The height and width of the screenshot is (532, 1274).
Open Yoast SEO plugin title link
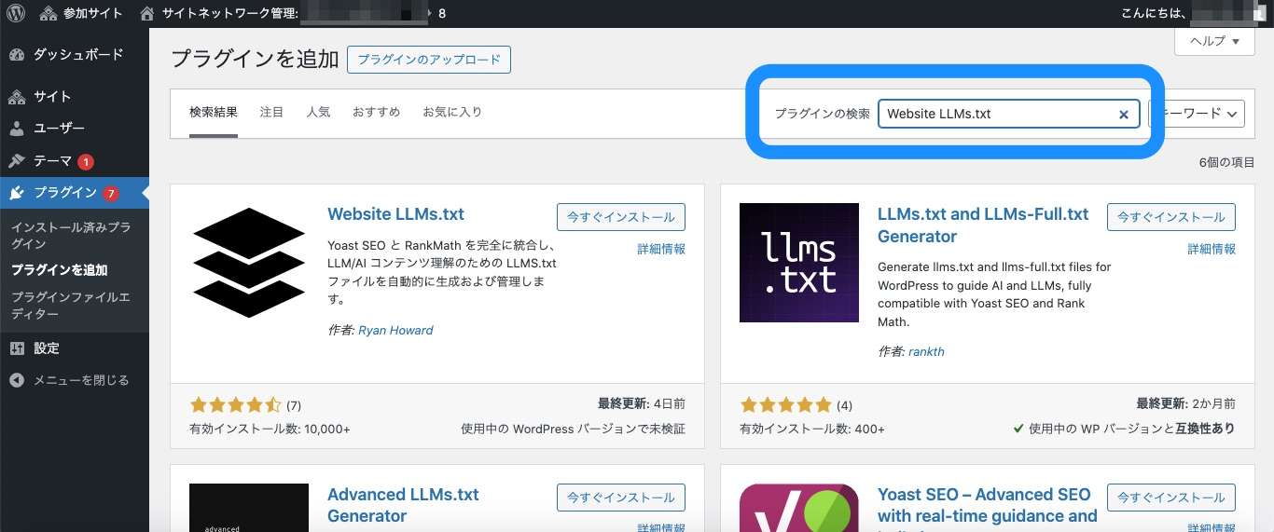point(988,506)
